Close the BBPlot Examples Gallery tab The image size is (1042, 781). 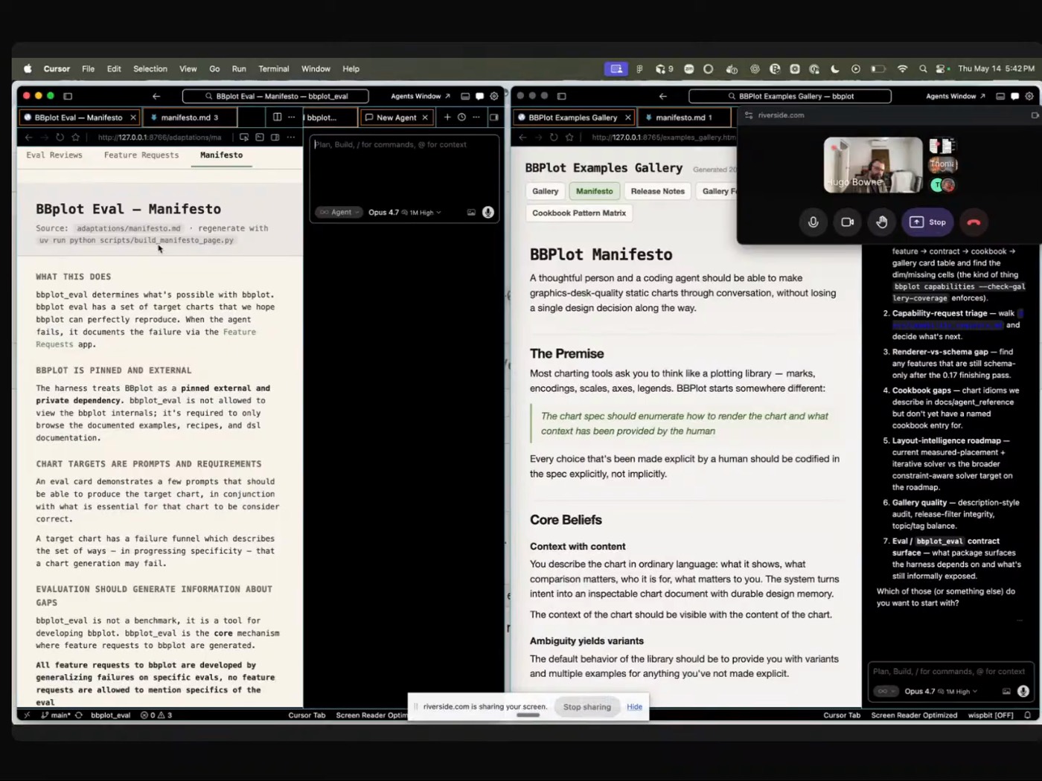[627, 118]
